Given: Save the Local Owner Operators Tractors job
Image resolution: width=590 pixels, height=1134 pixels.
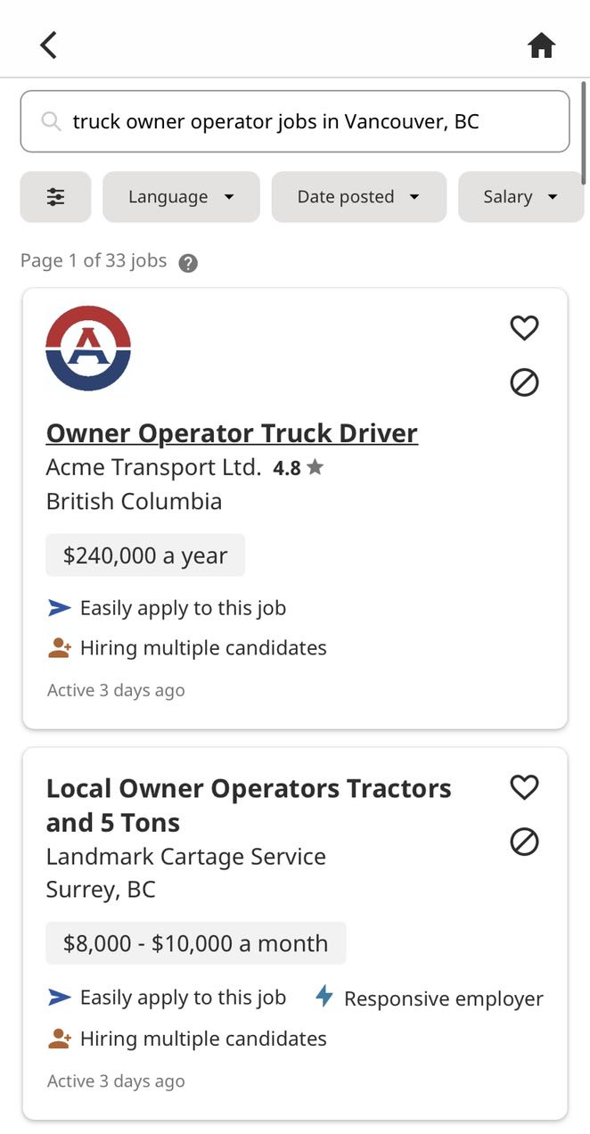Looking at the screenshot, I should (524, 787).
